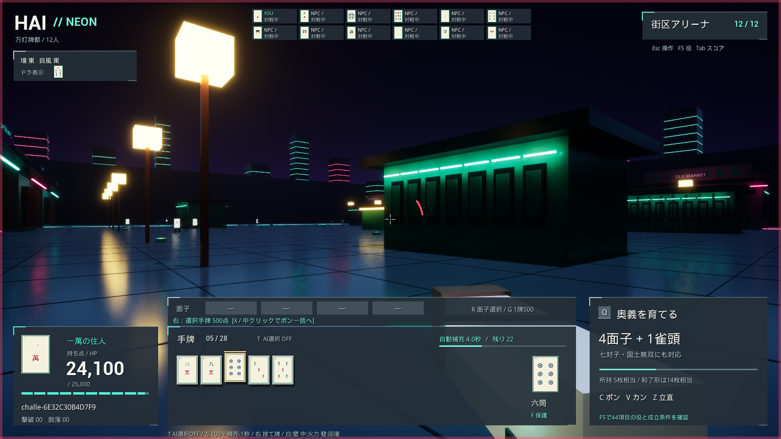
Task: Click the 六筒 tile name label
Action: [539, 403]
